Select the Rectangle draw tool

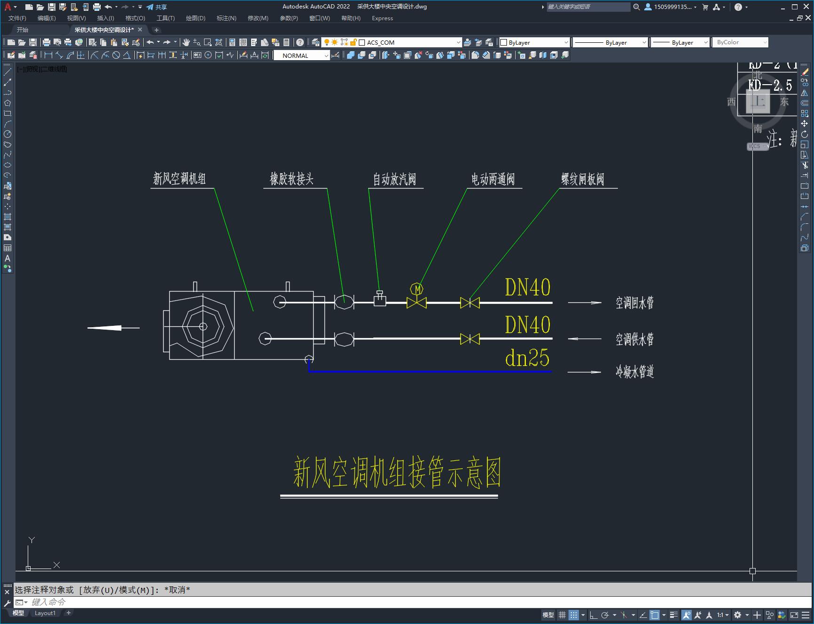point(7,113)
